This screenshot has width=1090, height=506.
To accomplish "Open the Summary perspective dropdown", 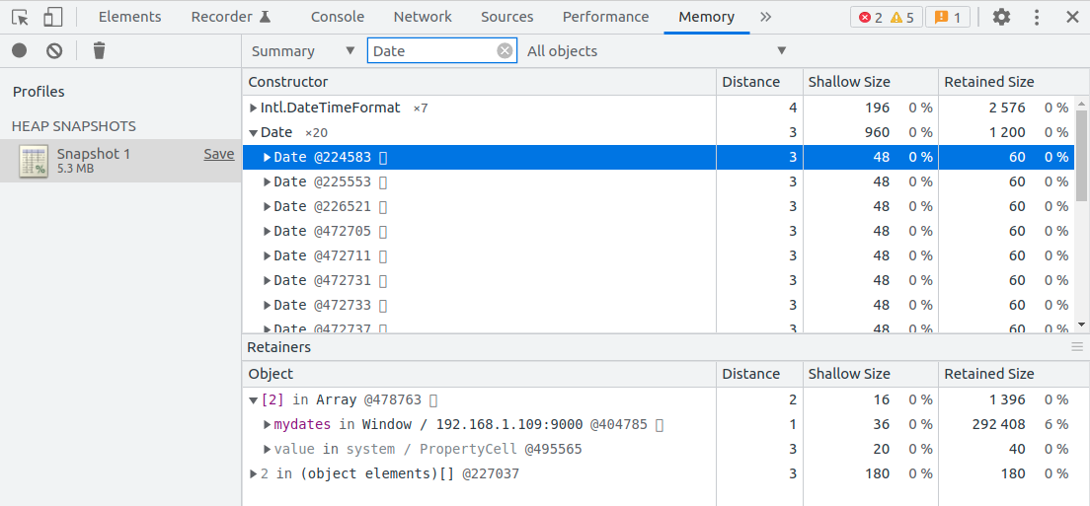I will (x=303, y=51).
